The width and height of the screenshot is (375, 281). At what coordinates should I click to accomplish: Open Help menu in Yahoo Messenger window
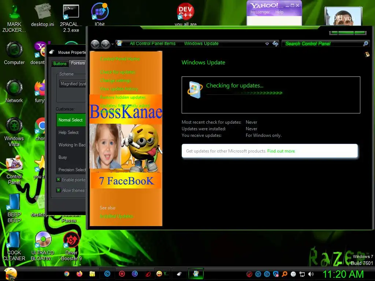click(279, 12)
